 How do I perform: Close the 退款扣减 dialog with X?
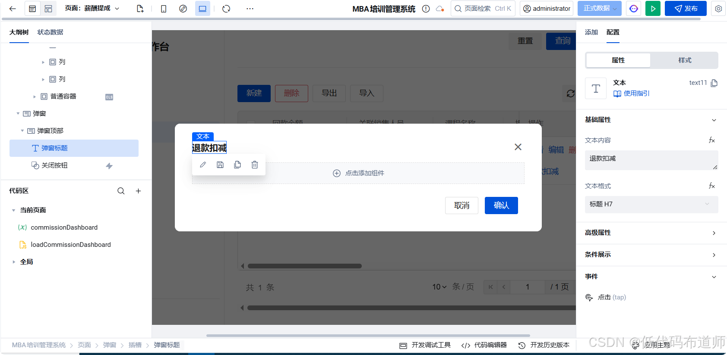pyautogui.click(x=518, y=147)
